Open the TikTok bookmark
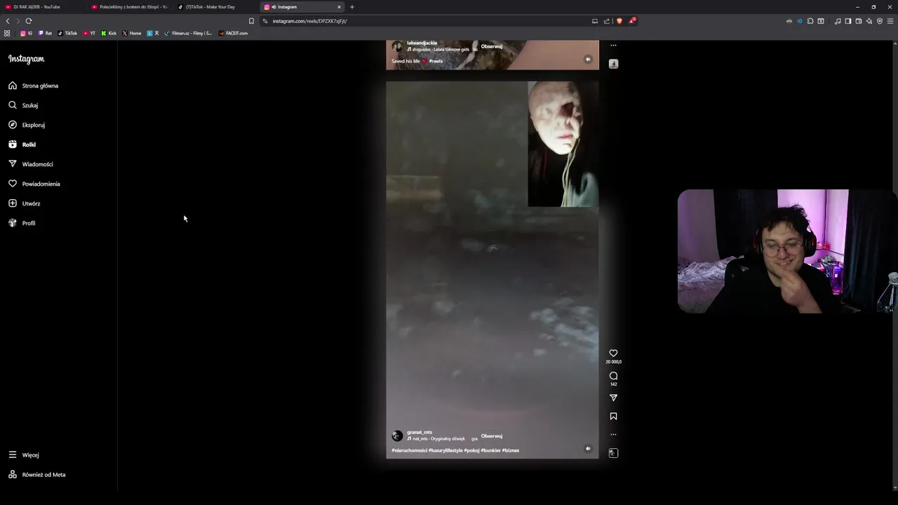 click(x=67, y=33)
